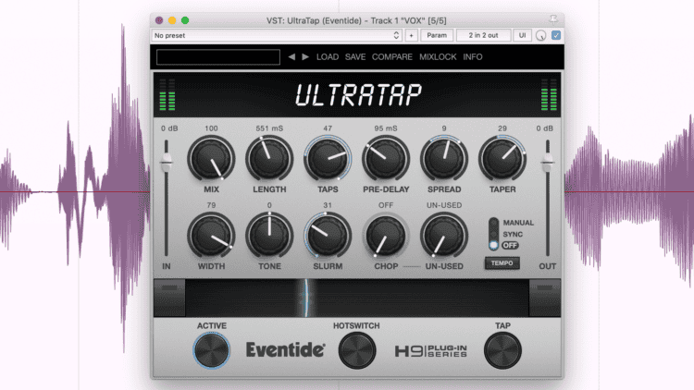Click the plus button beside preset dropdown

click(x=411, y=35)
